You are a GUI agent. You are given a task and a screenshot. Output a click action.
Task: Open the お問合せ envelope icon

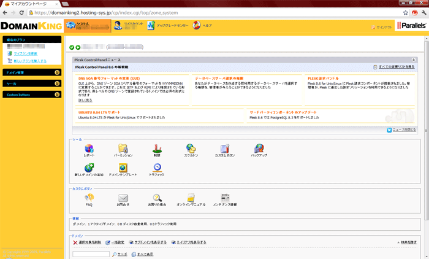coord(123,198)
